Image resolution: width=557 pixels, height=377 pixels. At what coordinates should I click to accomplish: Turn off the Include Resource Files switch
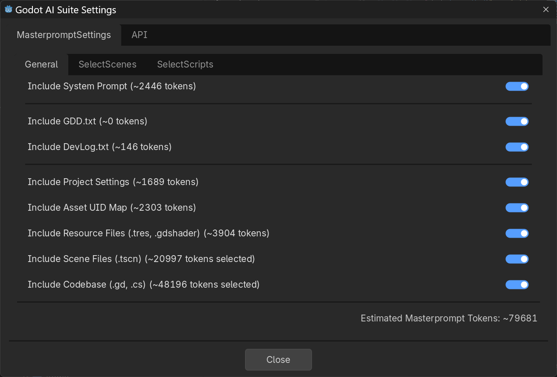pyautogui.click(x=517, y=234)
